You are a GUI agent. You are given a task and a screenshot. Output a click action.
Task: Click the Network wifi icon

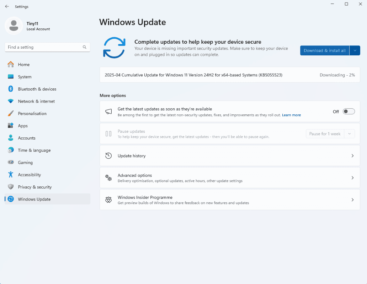(11, 101)
